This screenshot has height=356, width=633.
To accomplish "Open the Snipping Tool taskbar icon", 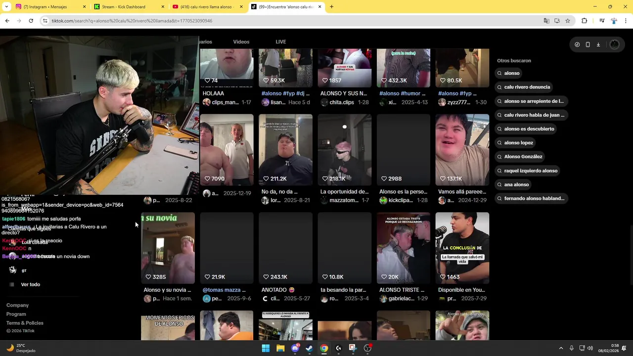I will click(x=352, y=348).
